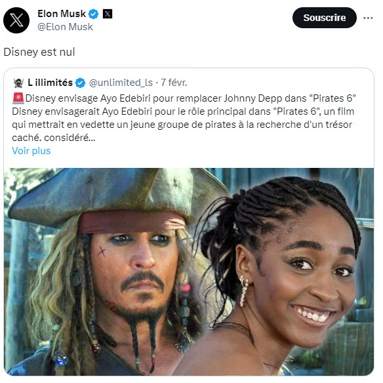Click the black X affiliate badge
383x383 pixels.
pos(108,14)
